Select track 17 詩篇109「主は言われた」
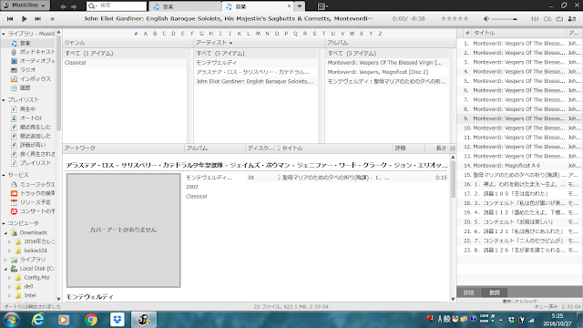583x328 pixels. coord(519,194)
